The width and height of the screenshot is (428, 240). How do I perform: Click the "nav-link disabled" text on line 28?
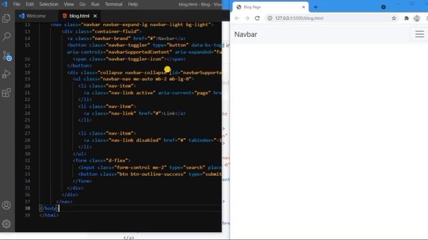click(x=135, y=140)
